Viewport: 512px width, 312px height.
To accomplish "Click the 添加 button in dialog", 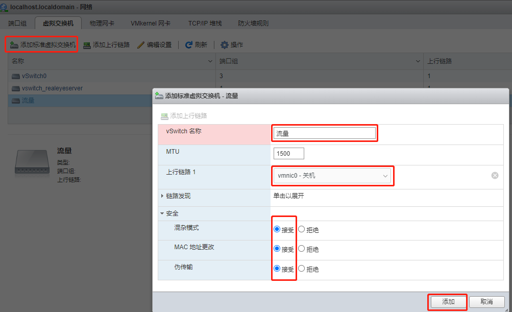I will click(x=448, y=302).
